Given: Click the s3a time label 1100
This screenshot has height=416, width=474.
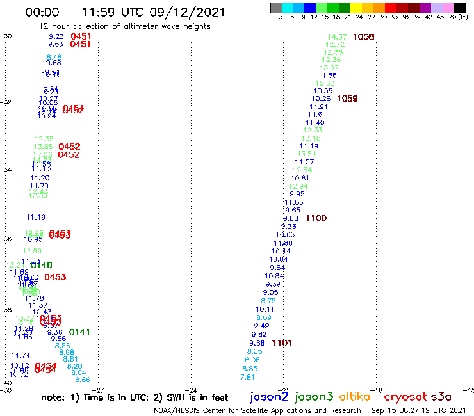Looking at the screenshot, I should 316,218.
